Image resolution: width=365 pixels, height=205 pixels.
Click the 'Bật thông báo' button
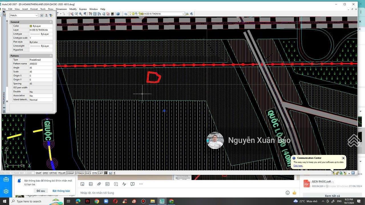61,191
